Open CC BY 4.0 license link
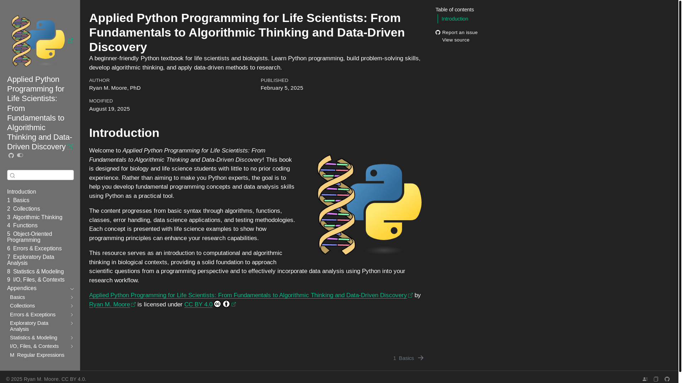This screenshot has width=682, height=383. (x=198, y=305)
